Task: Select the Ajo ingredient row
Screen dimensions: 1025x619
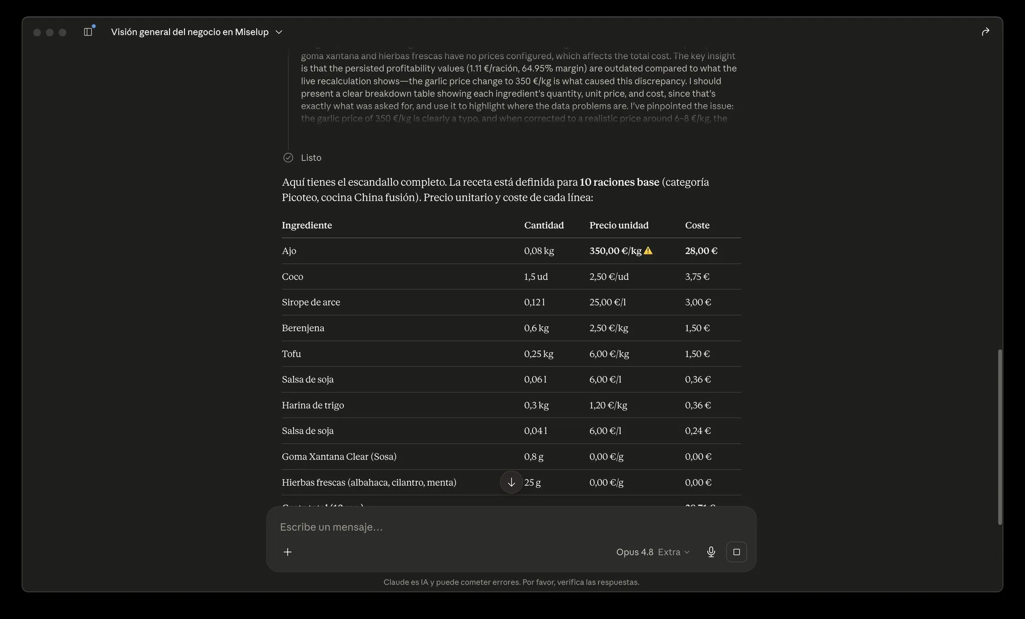Action: pos(511,251)
